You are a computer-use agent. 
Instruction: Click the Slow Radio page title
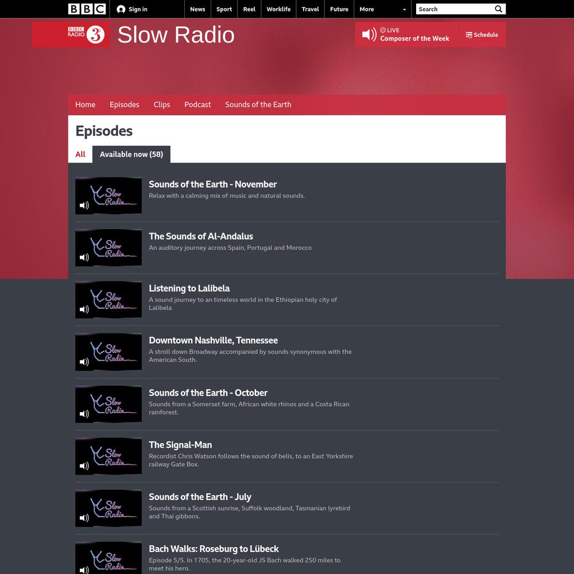click(x=176, y=35)
